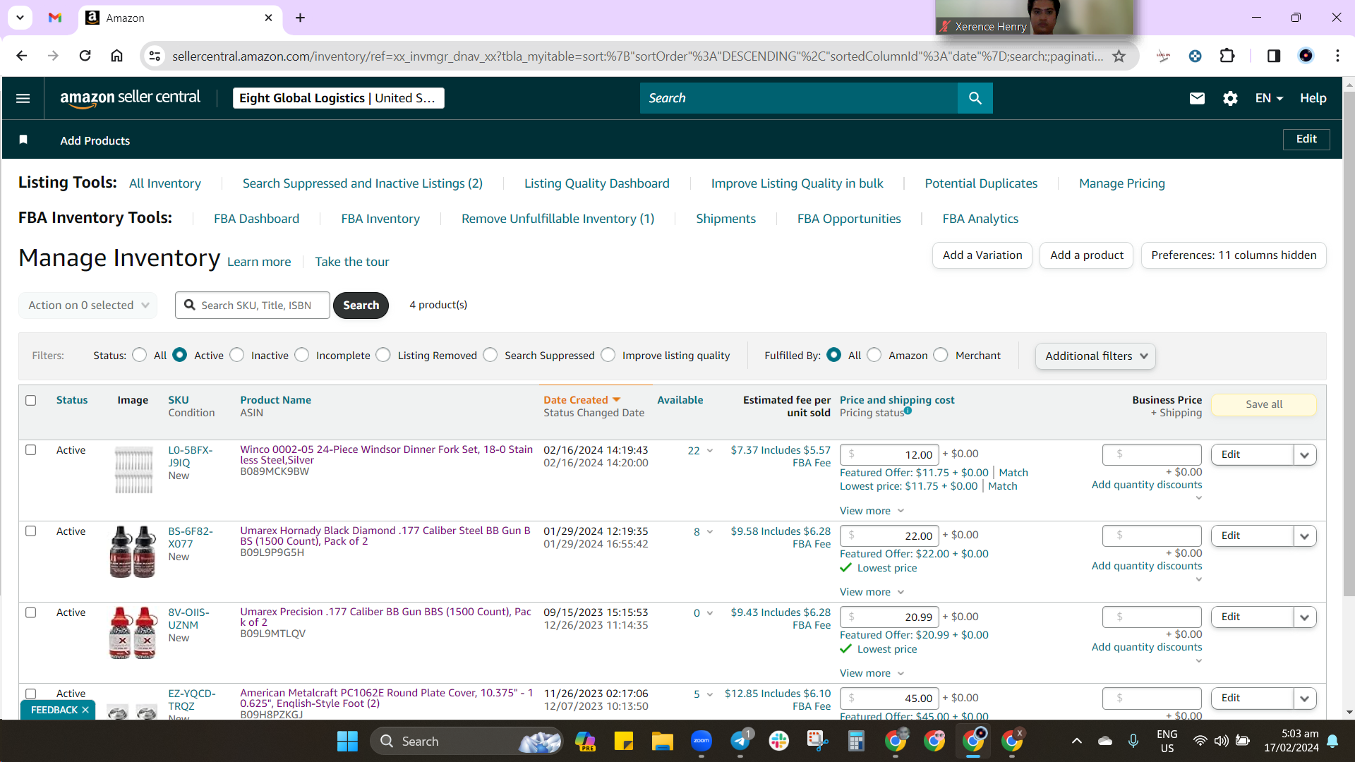Select Fulfilled By Merchant radio button
The width and height of the screenshot is (1355, 762).
[x=941, y=355]
